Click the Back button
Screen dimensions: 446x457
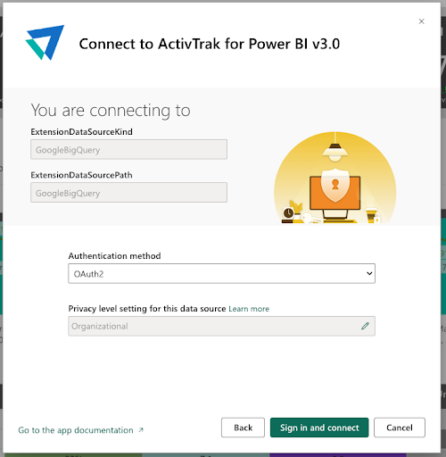click(x=243, y=428)
